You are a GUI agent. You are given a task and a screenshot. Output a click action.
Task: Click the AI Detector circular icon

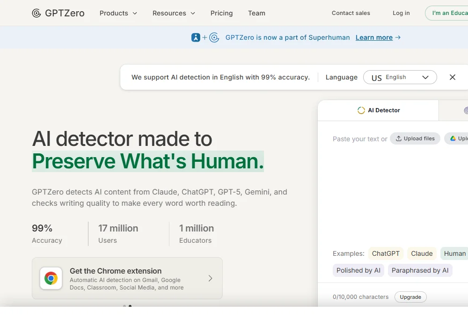pos(361,110)
